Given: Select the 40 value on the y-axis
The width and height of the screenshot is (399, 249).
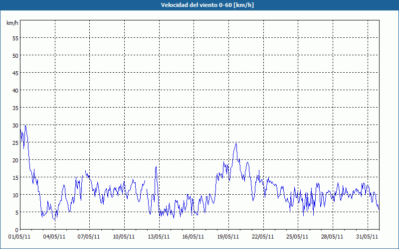Looking at the screenshot, I should 15,91.
